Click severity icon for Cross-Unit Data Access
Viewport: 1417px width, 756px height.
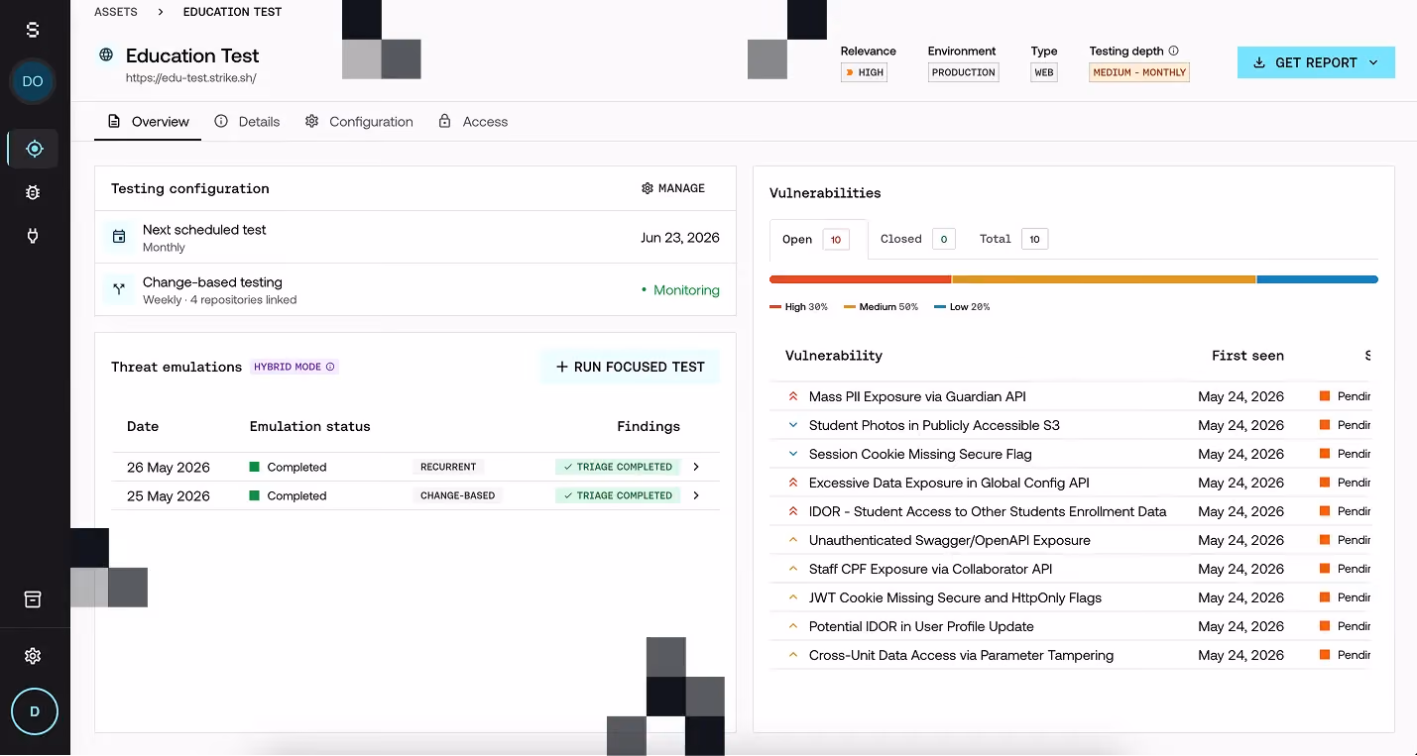[x=793, y=655]
